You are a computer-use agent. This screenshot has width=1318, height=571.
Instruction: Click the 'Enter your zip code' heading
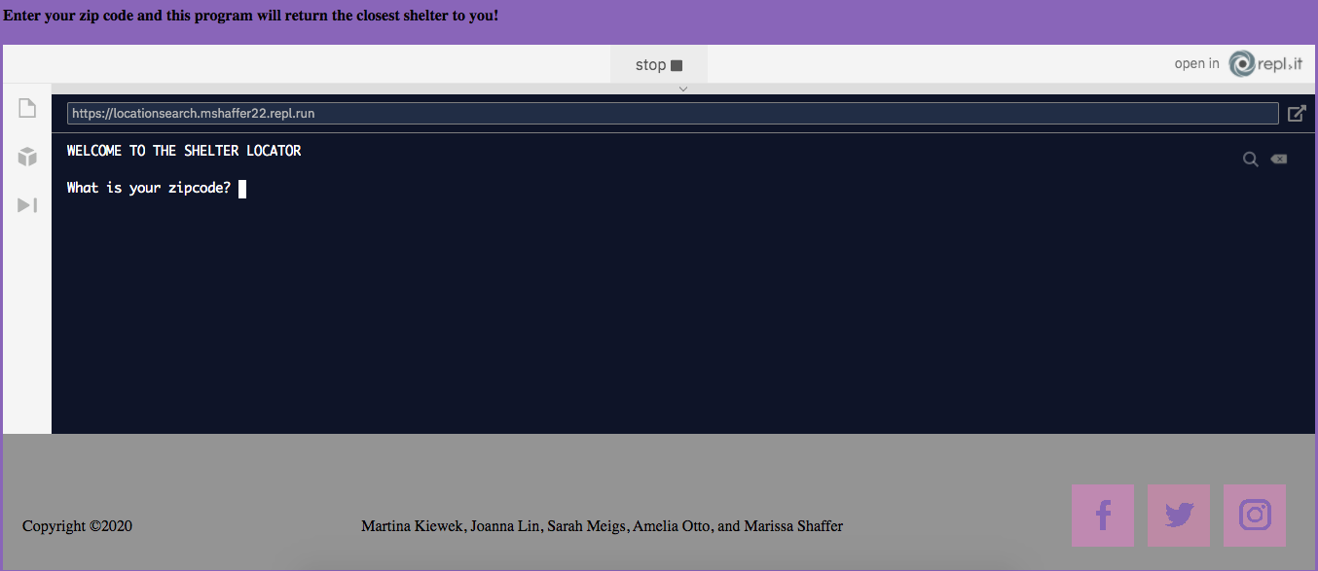(251, 16)
